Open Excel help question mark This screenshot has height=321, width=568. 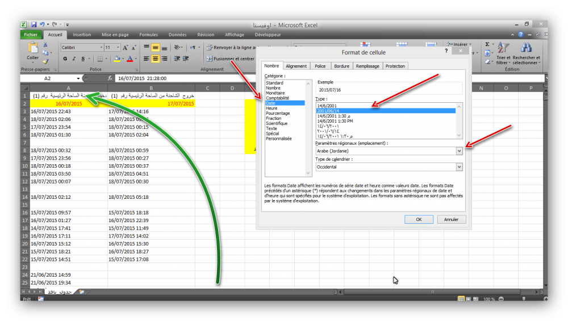point(521,35)
